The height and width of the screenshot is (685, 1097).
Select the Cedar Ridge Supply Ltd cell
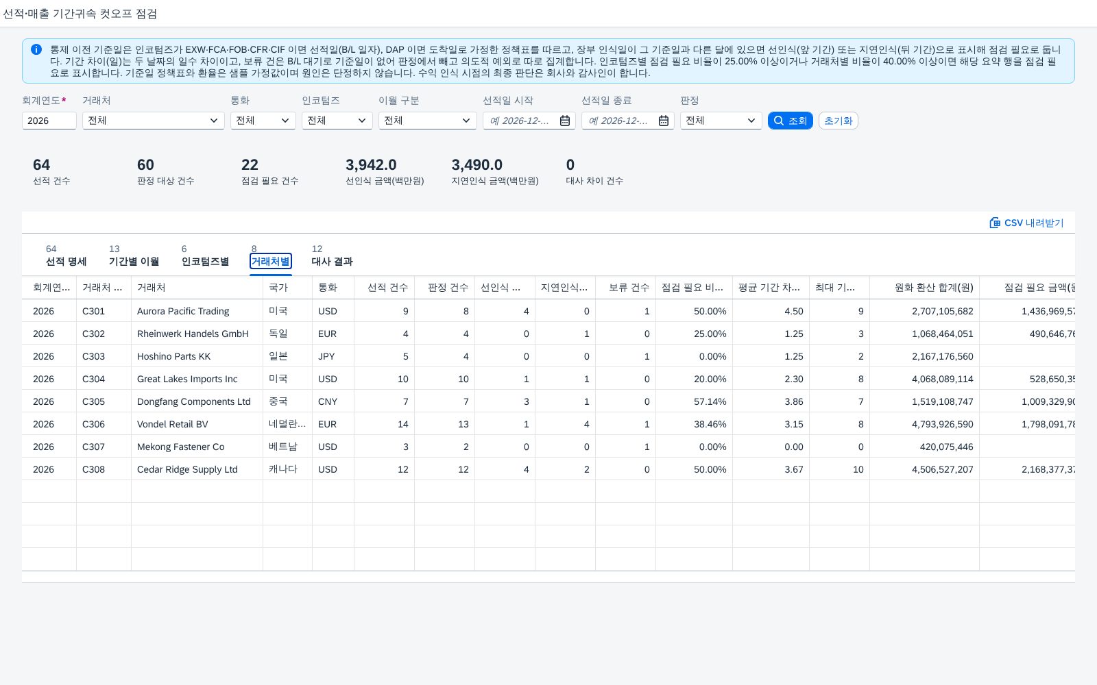[197, 469]
